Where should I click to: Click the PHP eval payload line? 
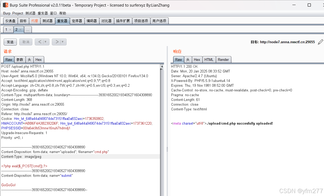(x=24, y=166)
